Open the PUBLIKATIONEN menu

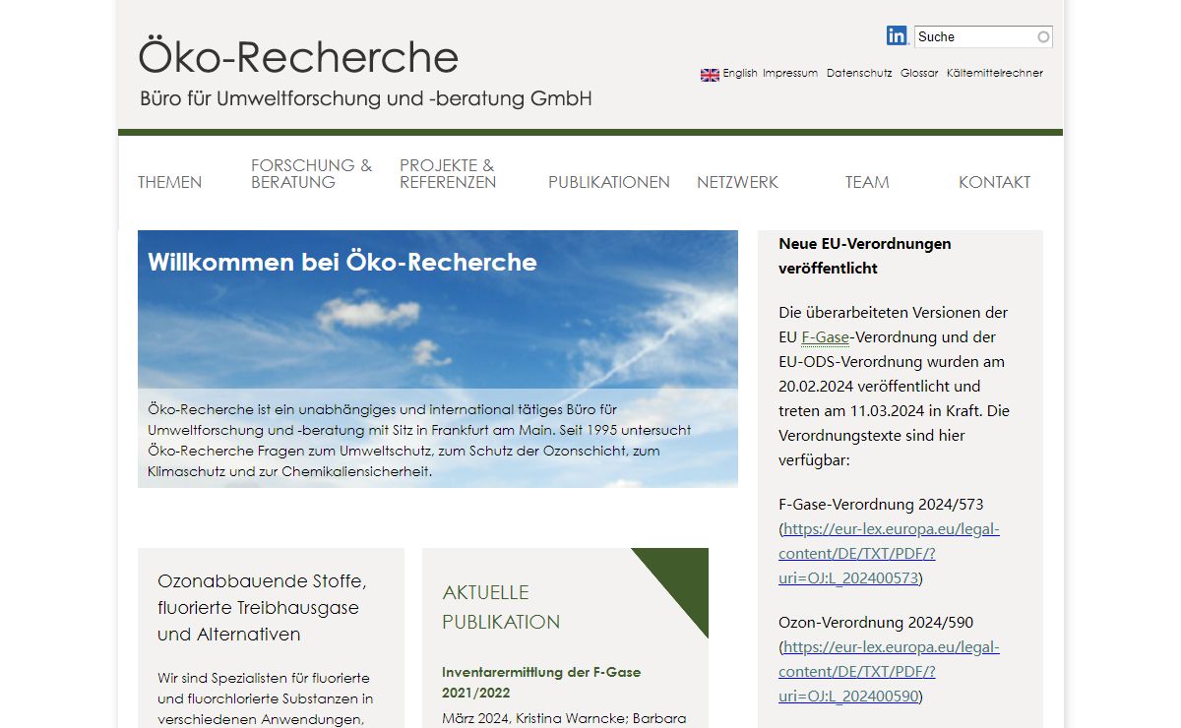[x=609, y=182]
